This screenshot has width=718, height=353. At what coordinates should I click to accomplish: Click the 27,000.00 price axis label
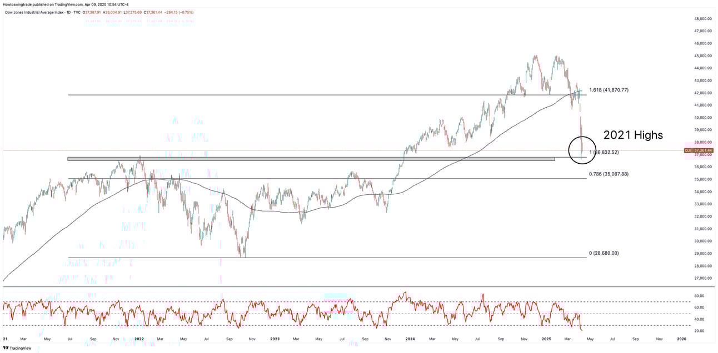tap(703, 278)
